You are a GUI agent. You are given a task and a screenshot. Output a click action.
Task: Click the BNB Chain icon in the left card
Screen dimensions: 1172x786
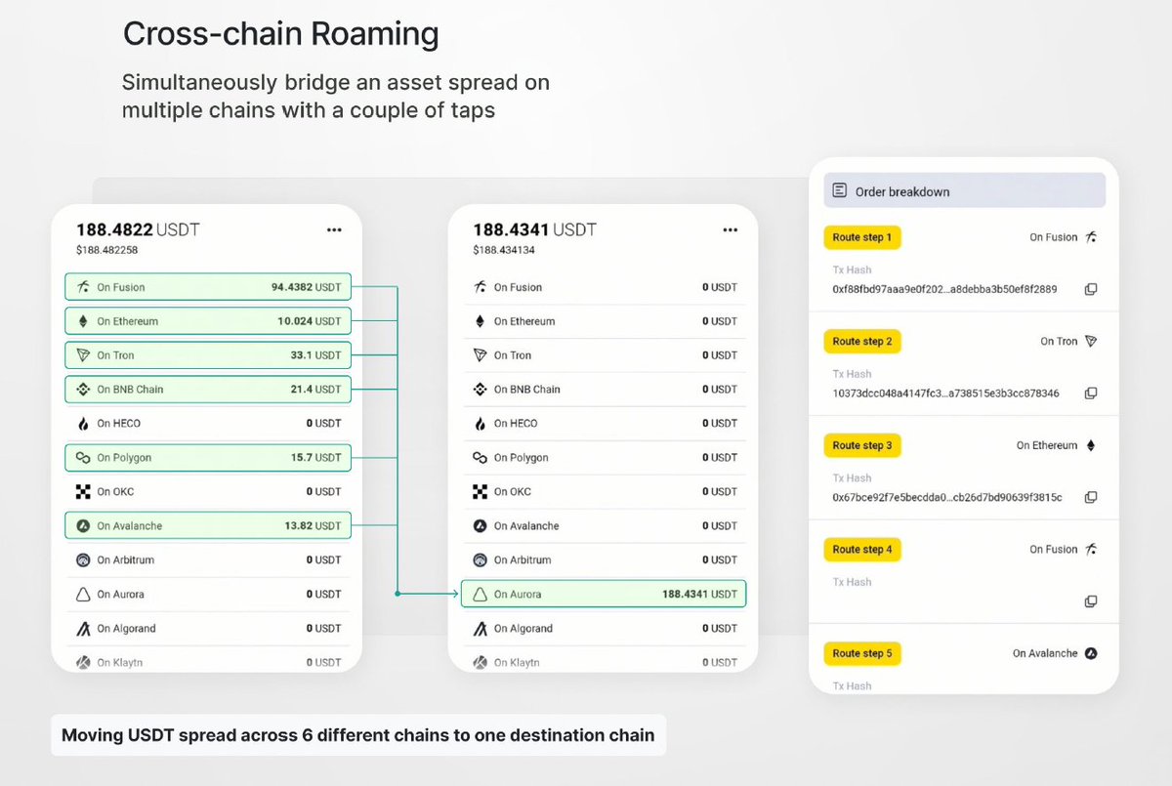pos(83,390)
